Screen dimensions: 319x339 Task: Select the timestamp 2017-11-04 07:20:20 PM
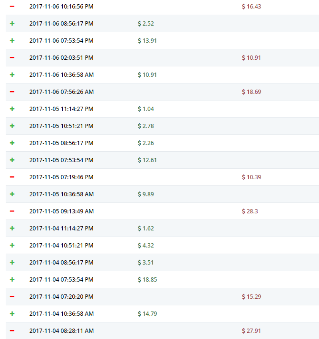61,297
